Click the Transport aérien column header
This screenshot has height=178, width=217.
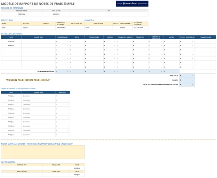click(x=125, y=37)
